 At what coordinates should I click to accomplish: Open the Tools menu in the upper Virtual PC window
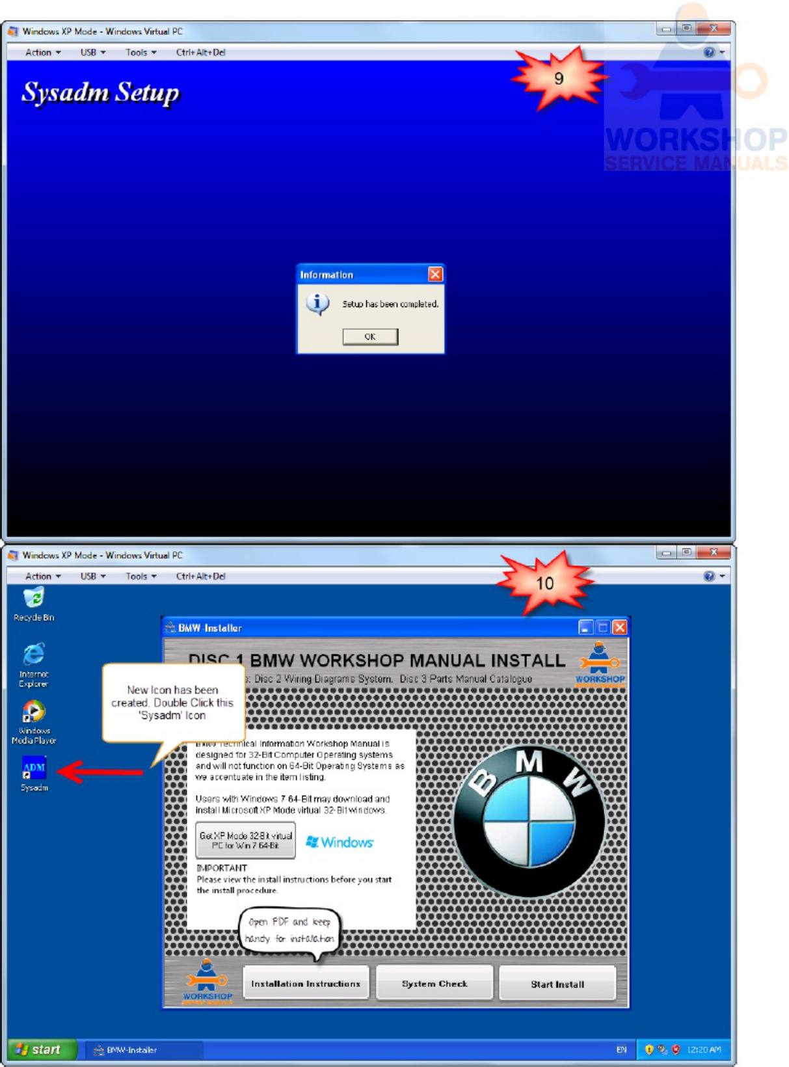[140, 52]
